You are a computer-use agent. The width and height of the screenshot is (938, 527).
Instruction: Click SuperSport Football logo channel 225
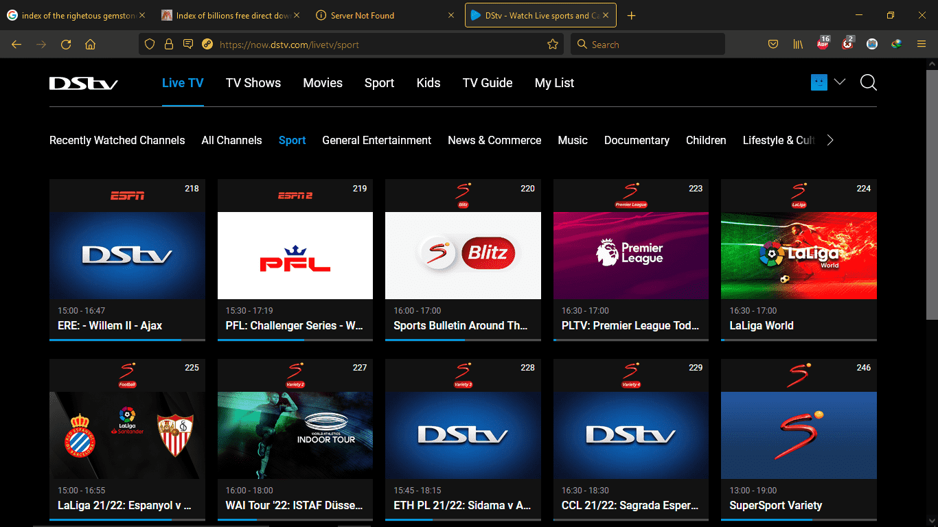127,375
